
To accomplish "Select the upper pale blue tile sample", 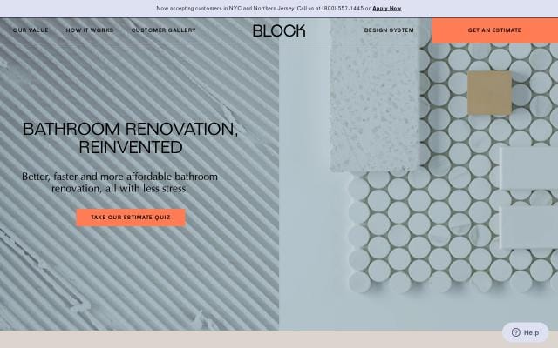I will [528, 168].
